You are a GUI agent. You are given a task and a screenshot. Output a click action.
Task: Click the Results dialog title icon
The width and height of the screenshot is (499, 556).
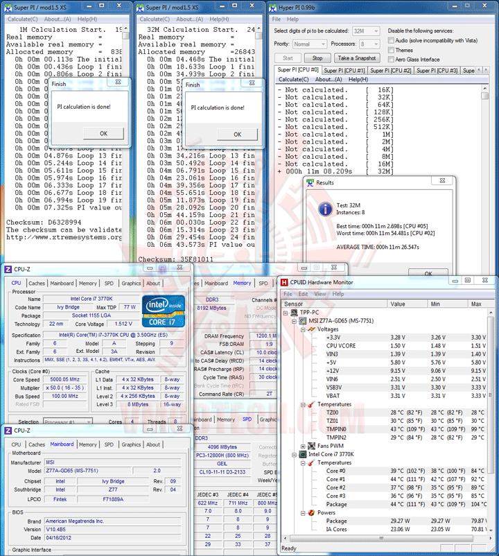click(x=310, y=182)
